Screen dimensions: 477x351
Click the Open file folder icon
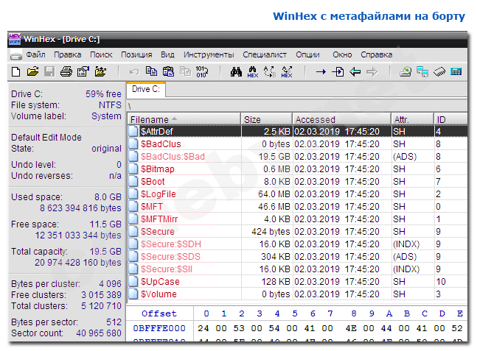pyautogui.click(x=32, y=71)
